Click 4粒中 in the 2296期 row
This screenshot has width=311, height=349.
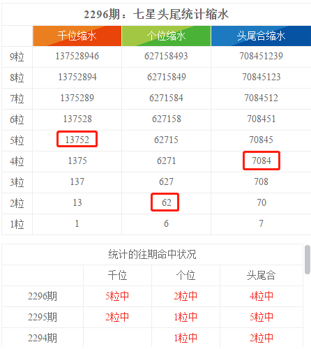(261, 296)
